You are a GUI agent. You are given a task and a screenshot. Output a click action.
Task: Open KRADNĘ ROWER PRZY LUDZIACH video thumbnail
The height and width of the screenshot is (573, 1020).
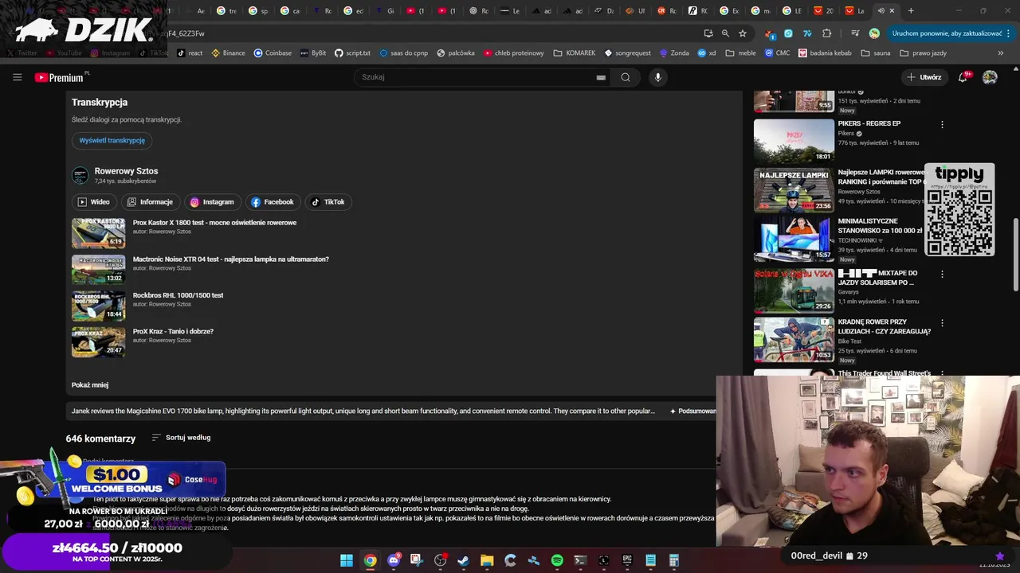794,340
